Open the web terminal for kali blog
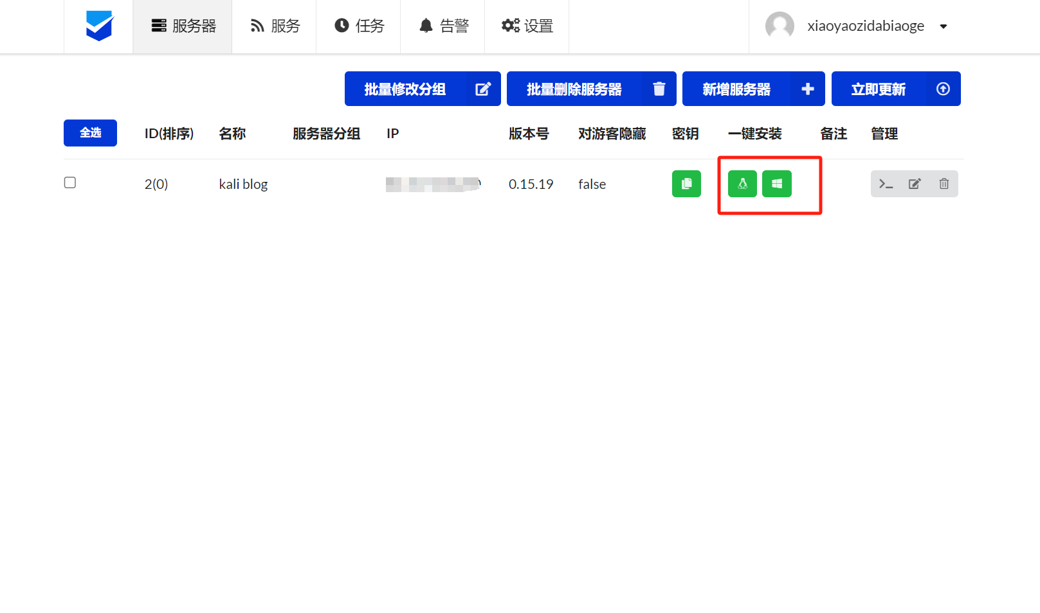Image resolution: width=1040 pixels, height=613 pixels. click(x=886, y=184)
